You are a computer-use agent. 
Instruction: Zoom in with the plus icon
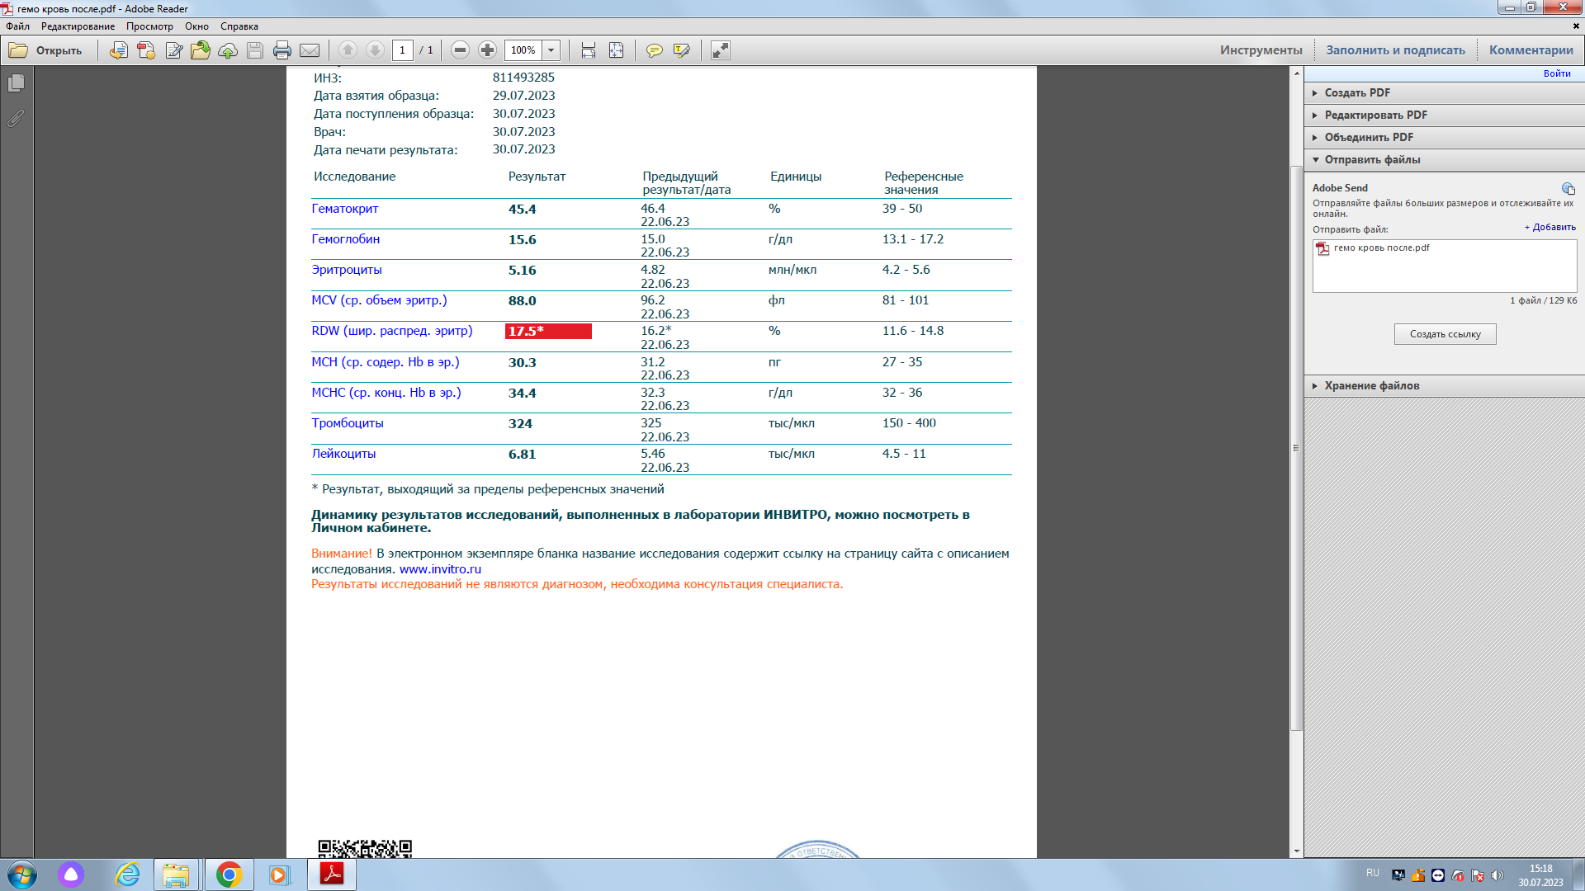[x=488, y=50]
